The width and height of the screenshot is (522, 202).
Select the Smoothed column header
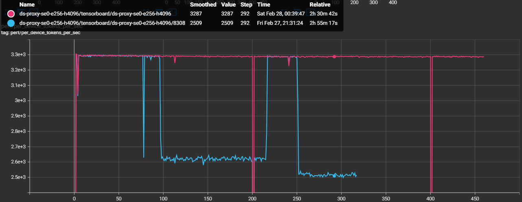pyautogui.click(x=203, y=4)
